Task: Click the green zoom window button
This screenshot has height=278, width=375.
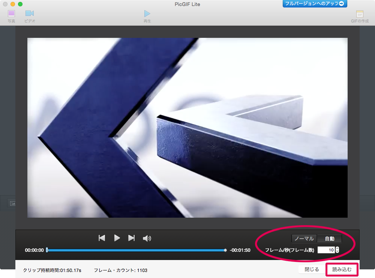Action: [x=20, y=4]
